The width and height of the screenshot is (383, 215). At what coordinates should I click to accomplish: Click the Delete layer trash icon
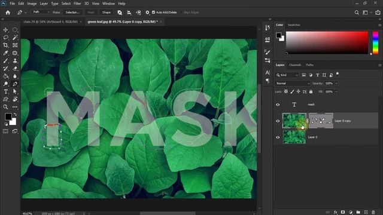coord(373,213)
